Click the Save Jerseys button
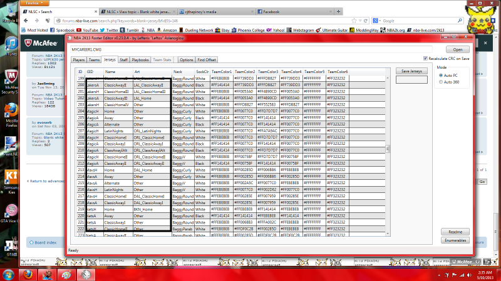Screen dimensions: 501x281 411,71
